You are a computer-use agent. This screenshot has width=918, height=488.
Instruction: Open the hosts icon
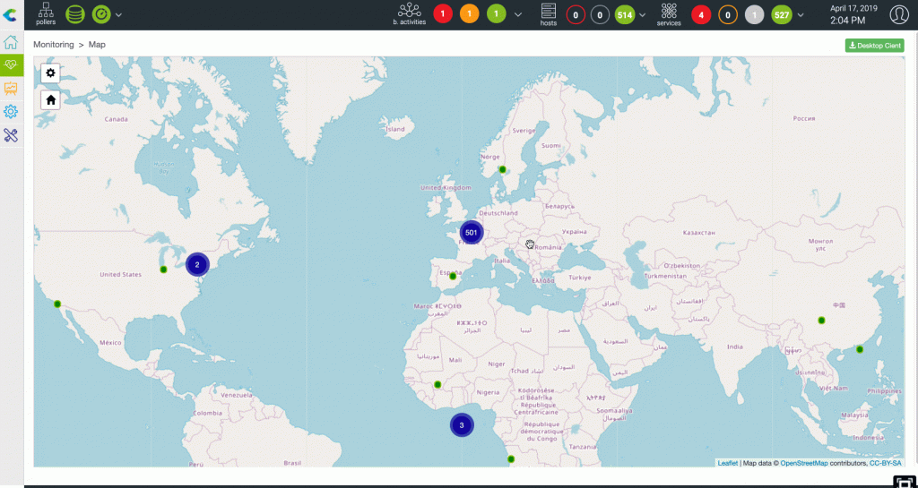tap(549, 14)
